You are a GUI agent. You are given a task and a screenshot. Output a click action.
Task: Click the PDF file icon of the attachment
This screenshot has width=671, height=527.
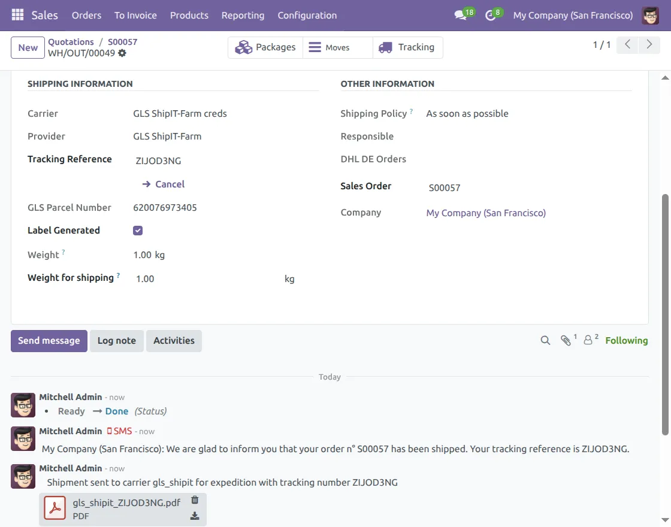tap(55, 508)
